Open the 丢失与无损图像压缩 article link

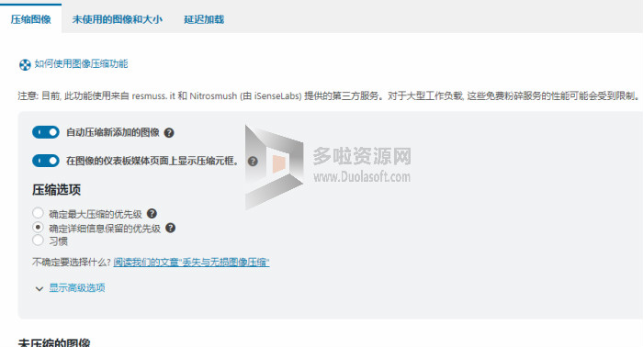coord(191,263)
